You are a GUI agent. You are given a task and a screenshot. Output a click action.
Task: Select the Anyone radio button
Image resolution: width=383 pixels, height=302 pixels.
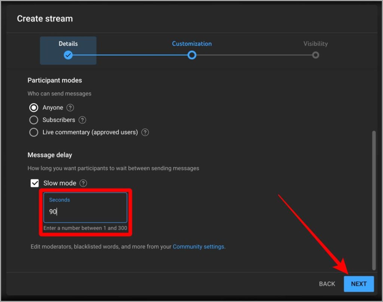(x=34, y=108)
